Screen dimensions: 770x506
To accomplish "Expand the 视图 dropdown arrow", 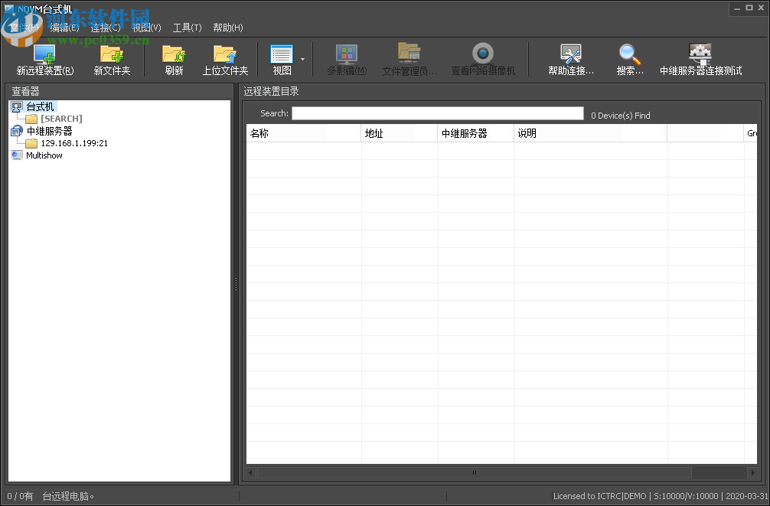I will point(302,60).
